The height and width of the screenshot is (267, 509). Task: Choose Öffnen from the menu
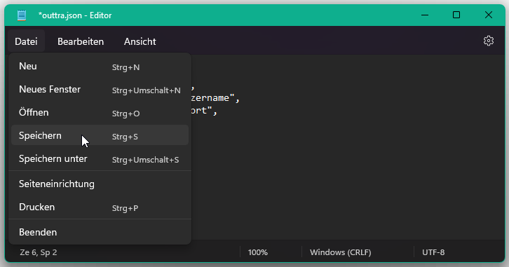[100, 113]
